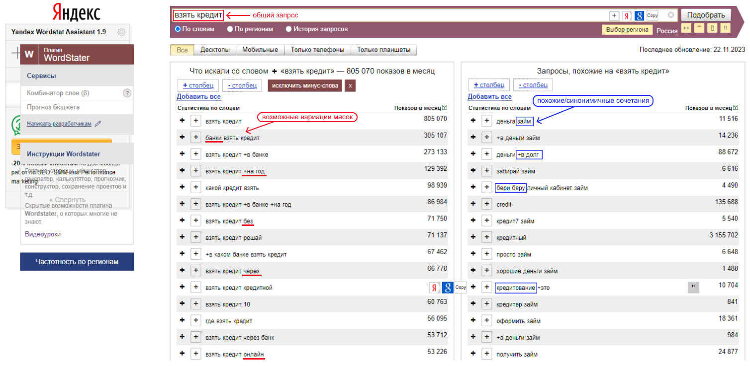The height and width of the screenshot is (366, 750).
Task: Open Yandex Wordstat Assistant settings gear
Action: 121,32
